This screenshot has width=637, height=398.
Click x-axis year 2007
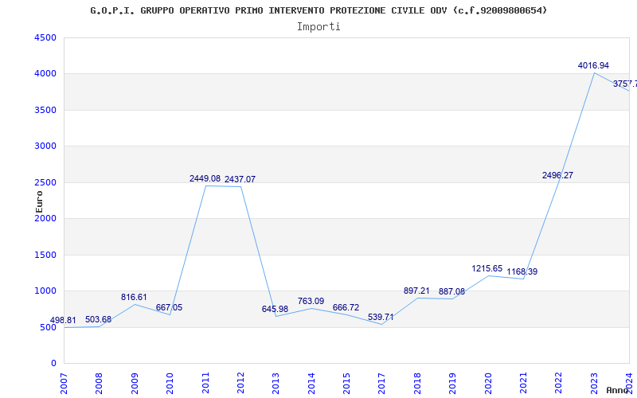(x=64, y=384)
